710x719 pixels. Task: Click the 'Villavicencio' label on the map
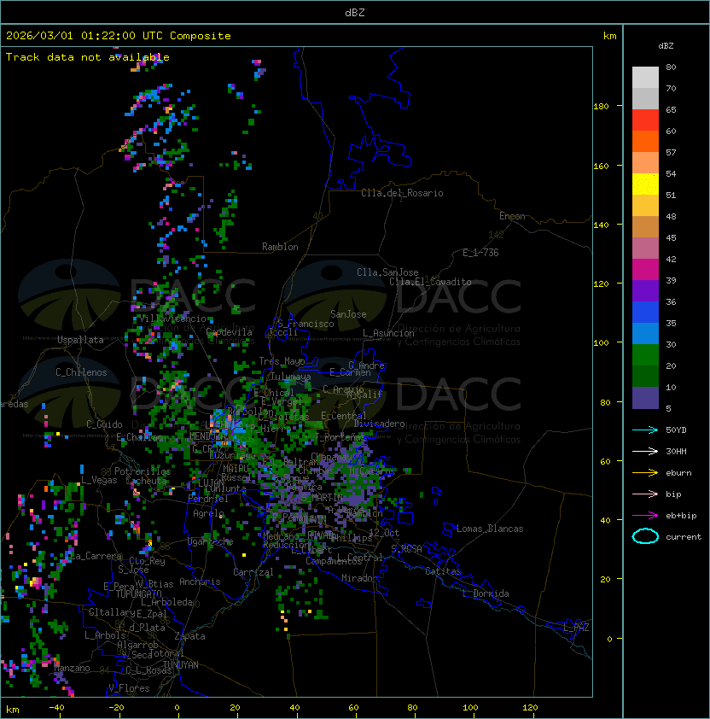tap(173, 319)
